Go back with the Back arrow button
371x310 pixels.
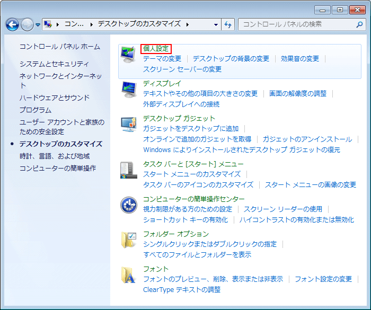(12, 24)
